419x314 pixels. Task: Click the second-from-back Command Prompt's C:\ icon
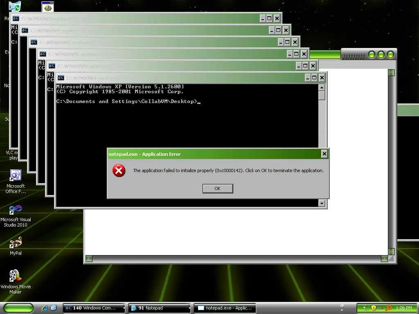pos(25,30)
